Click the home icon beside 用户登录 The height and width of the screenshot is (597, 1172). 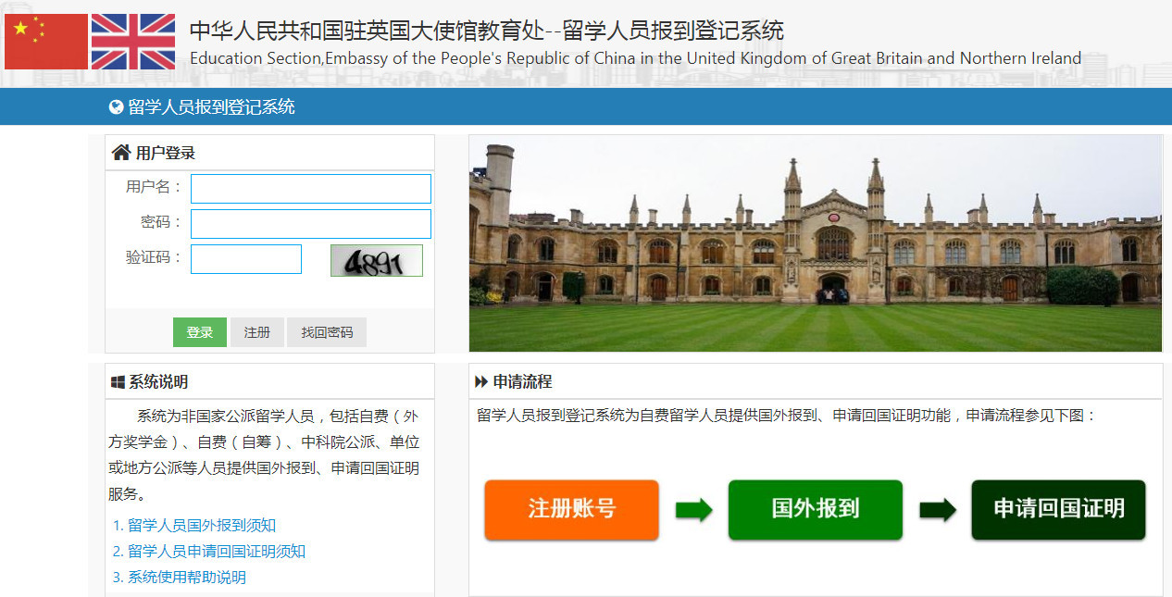pos(120,153)
